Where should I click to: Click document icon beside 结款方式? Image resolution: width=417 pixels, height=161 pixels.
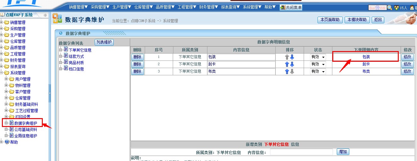(x=66, y=56)
